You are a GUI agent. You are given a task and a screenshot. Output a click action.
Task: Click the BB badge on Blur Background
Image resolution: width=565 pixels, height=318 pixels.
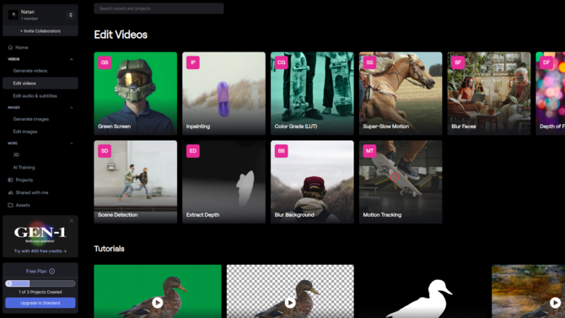[x=281, y=151]
